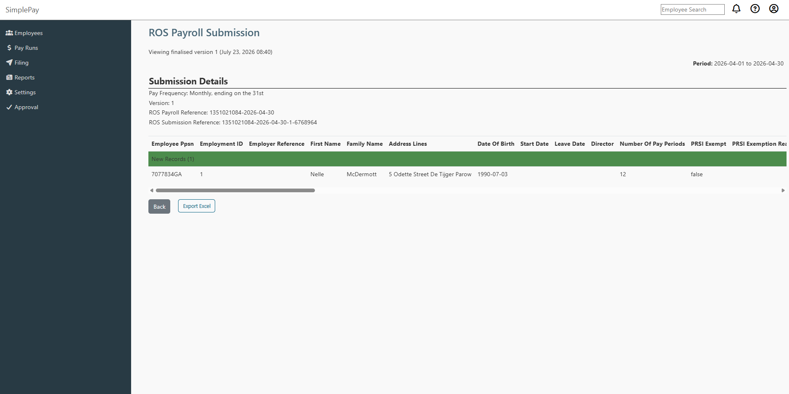
Task: Click the Employee Ppsn column header
Action: 172,144
